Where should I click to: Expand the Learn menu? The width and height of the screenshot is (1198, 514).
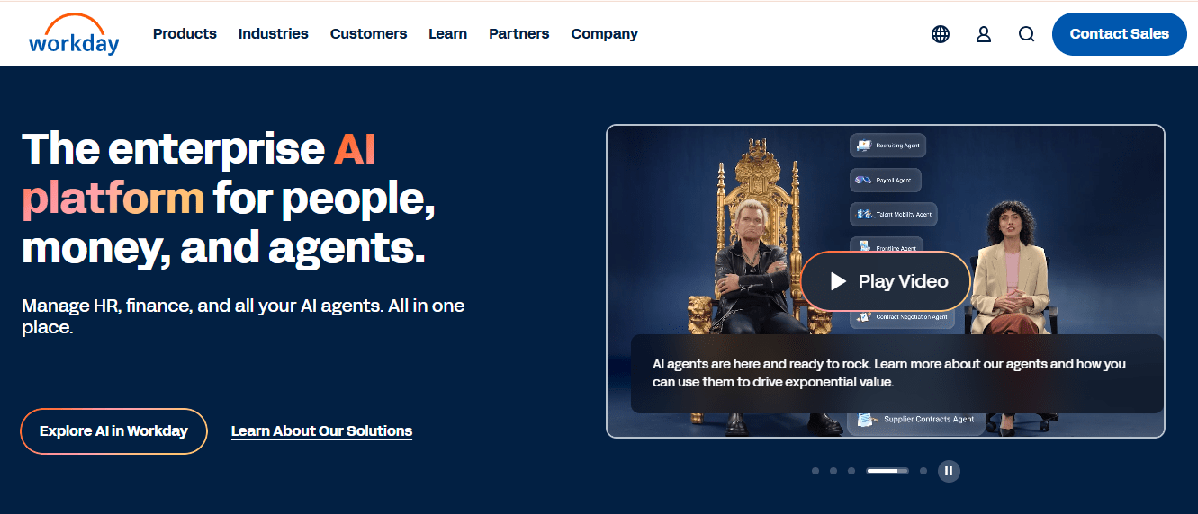(447, 33)
